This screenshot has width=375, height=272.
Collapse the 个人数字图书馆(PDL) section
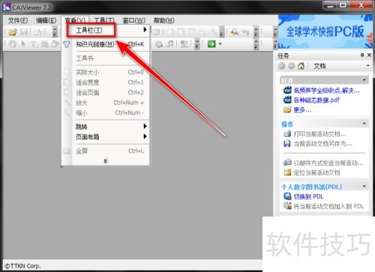point(364,186)
